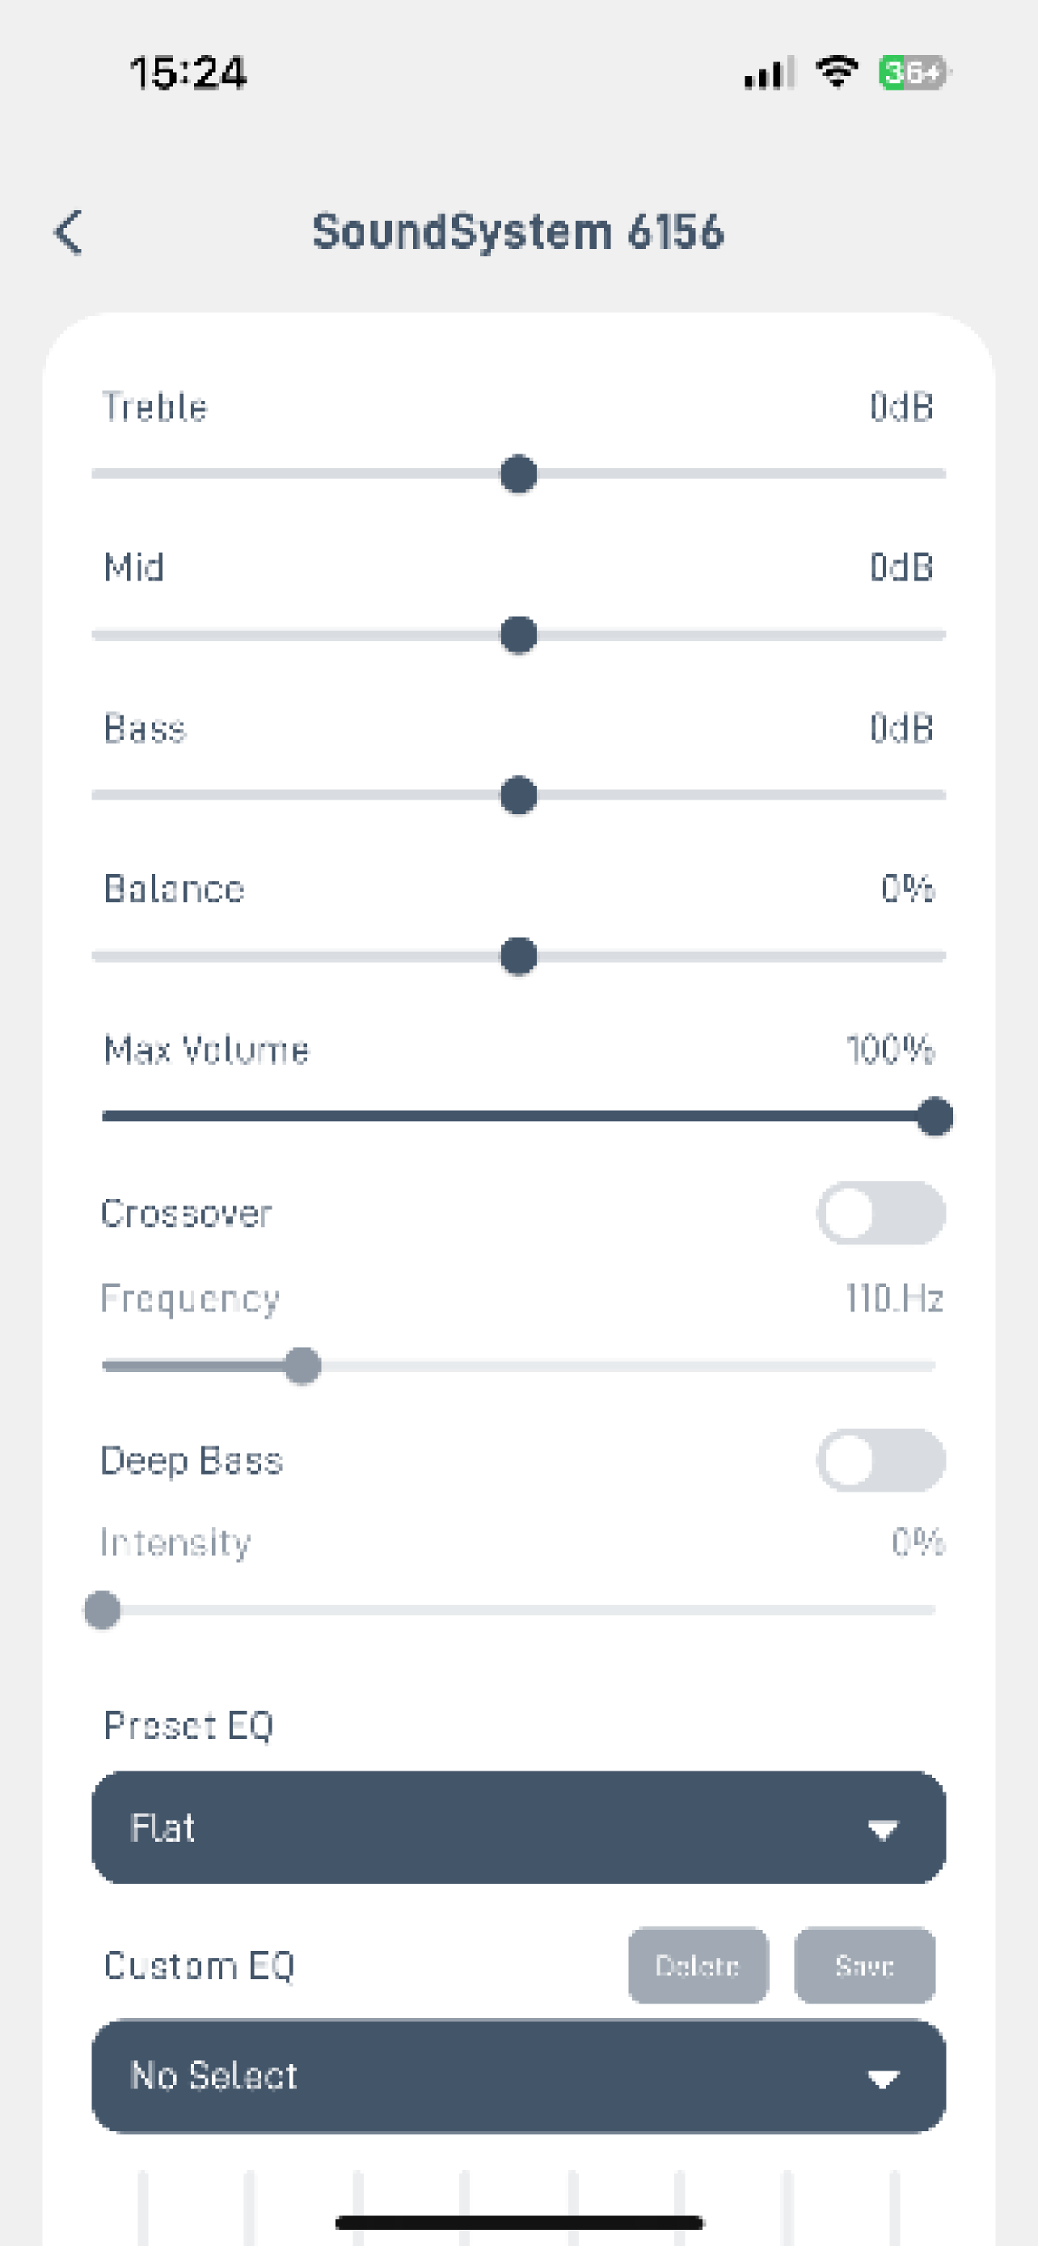Tap the cellular signal bars icon
Image resolution: width=1038 pixels, height=2246 pixels.
pyautogui.click(x=770, y=73)
